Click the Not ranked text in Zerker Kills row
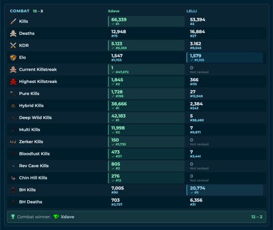 click(x=199, y=144)
